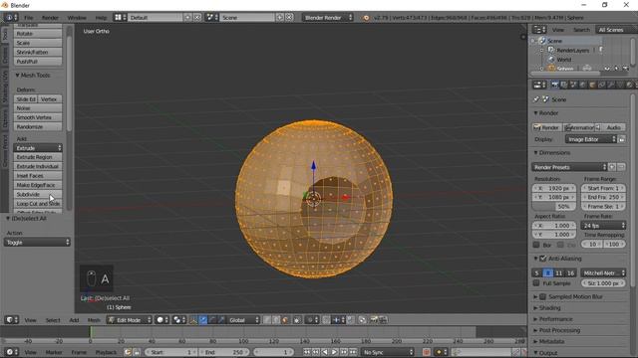Open the Edit Mode selector
This screenshot has width=638, height=358.
click(x=129, y=320)
